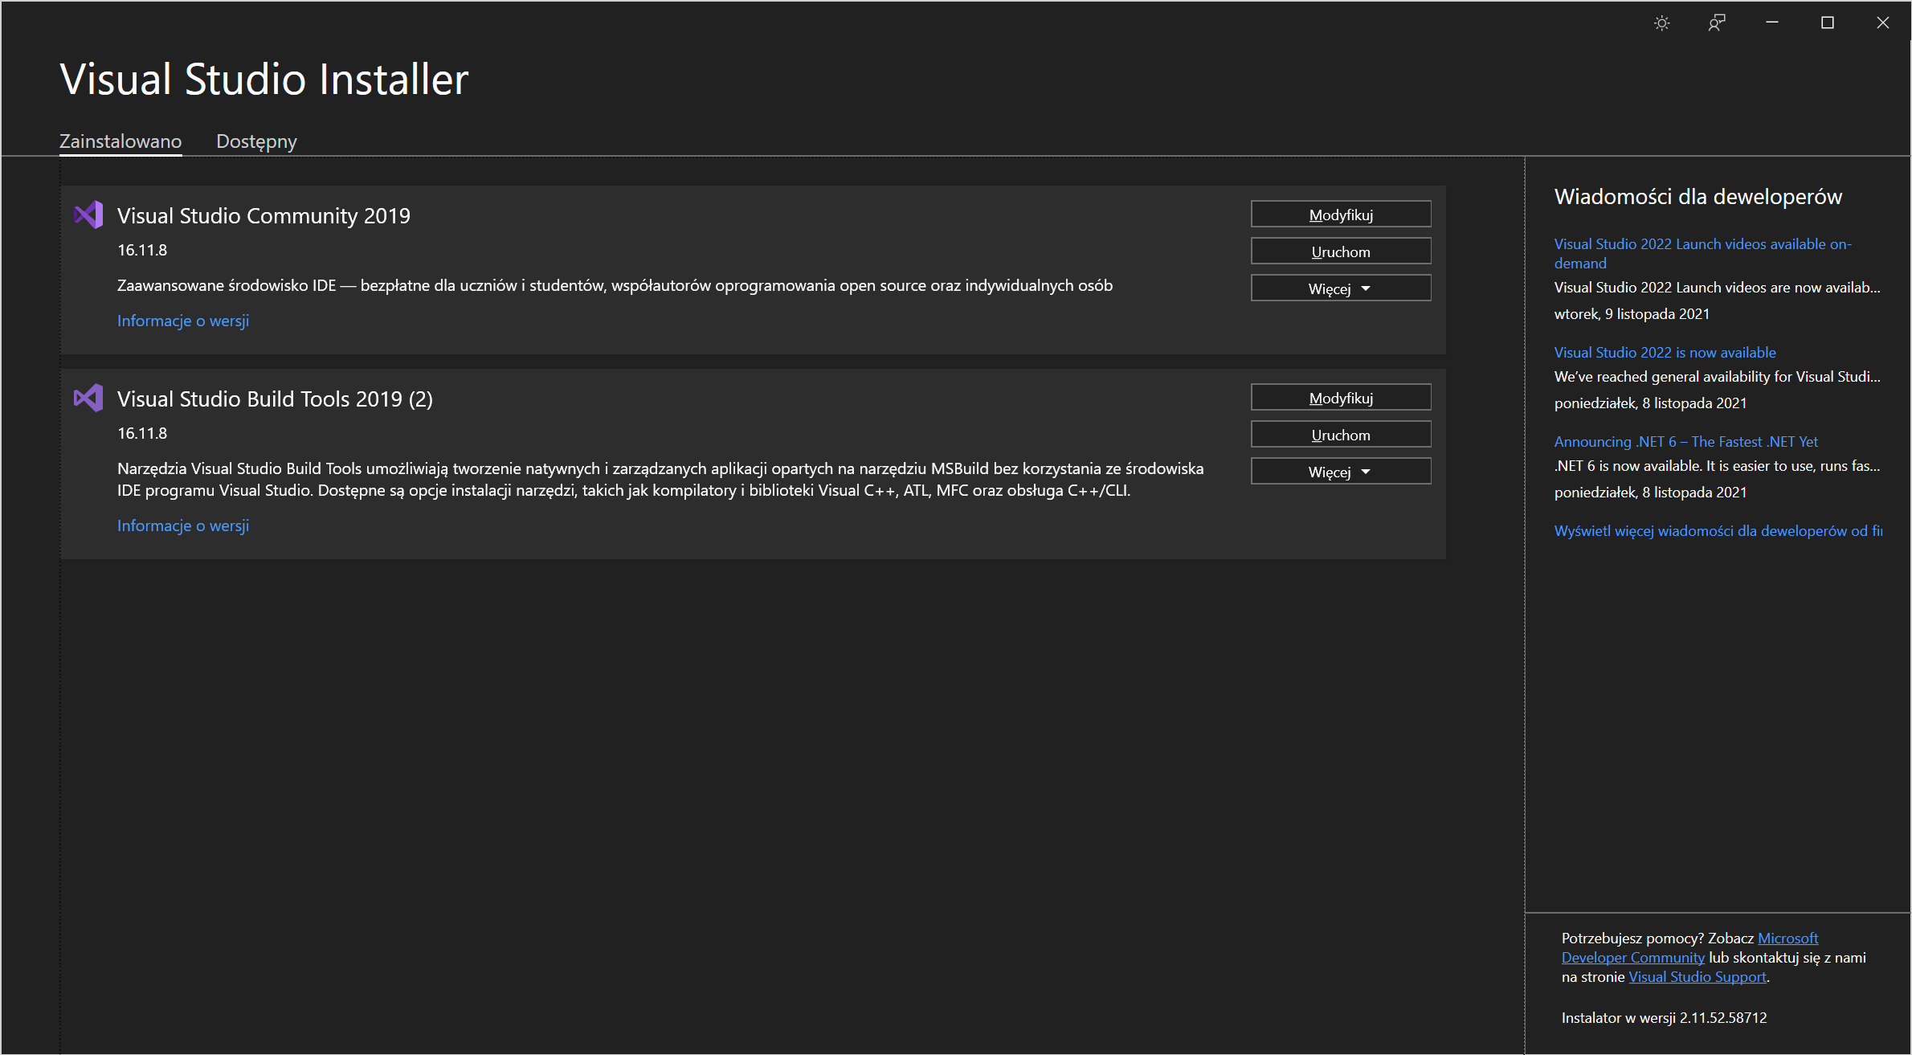Open the Dostępny tab
Image resolution: width=1912 pixels, height=1055 pixels.
[x=256, y=141]
